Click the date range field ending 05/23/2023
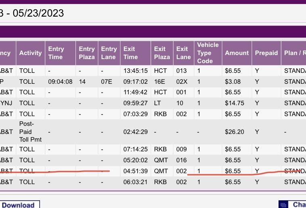Screen dimensions: 306x208 coord(32,13)
